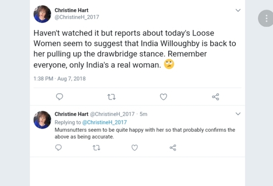Click the 1:38 PM · Aug 7, 2018 timestamp

coord(60,78)
